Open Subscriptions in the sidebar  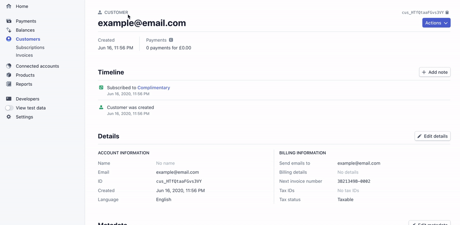(x=30, y=48)
